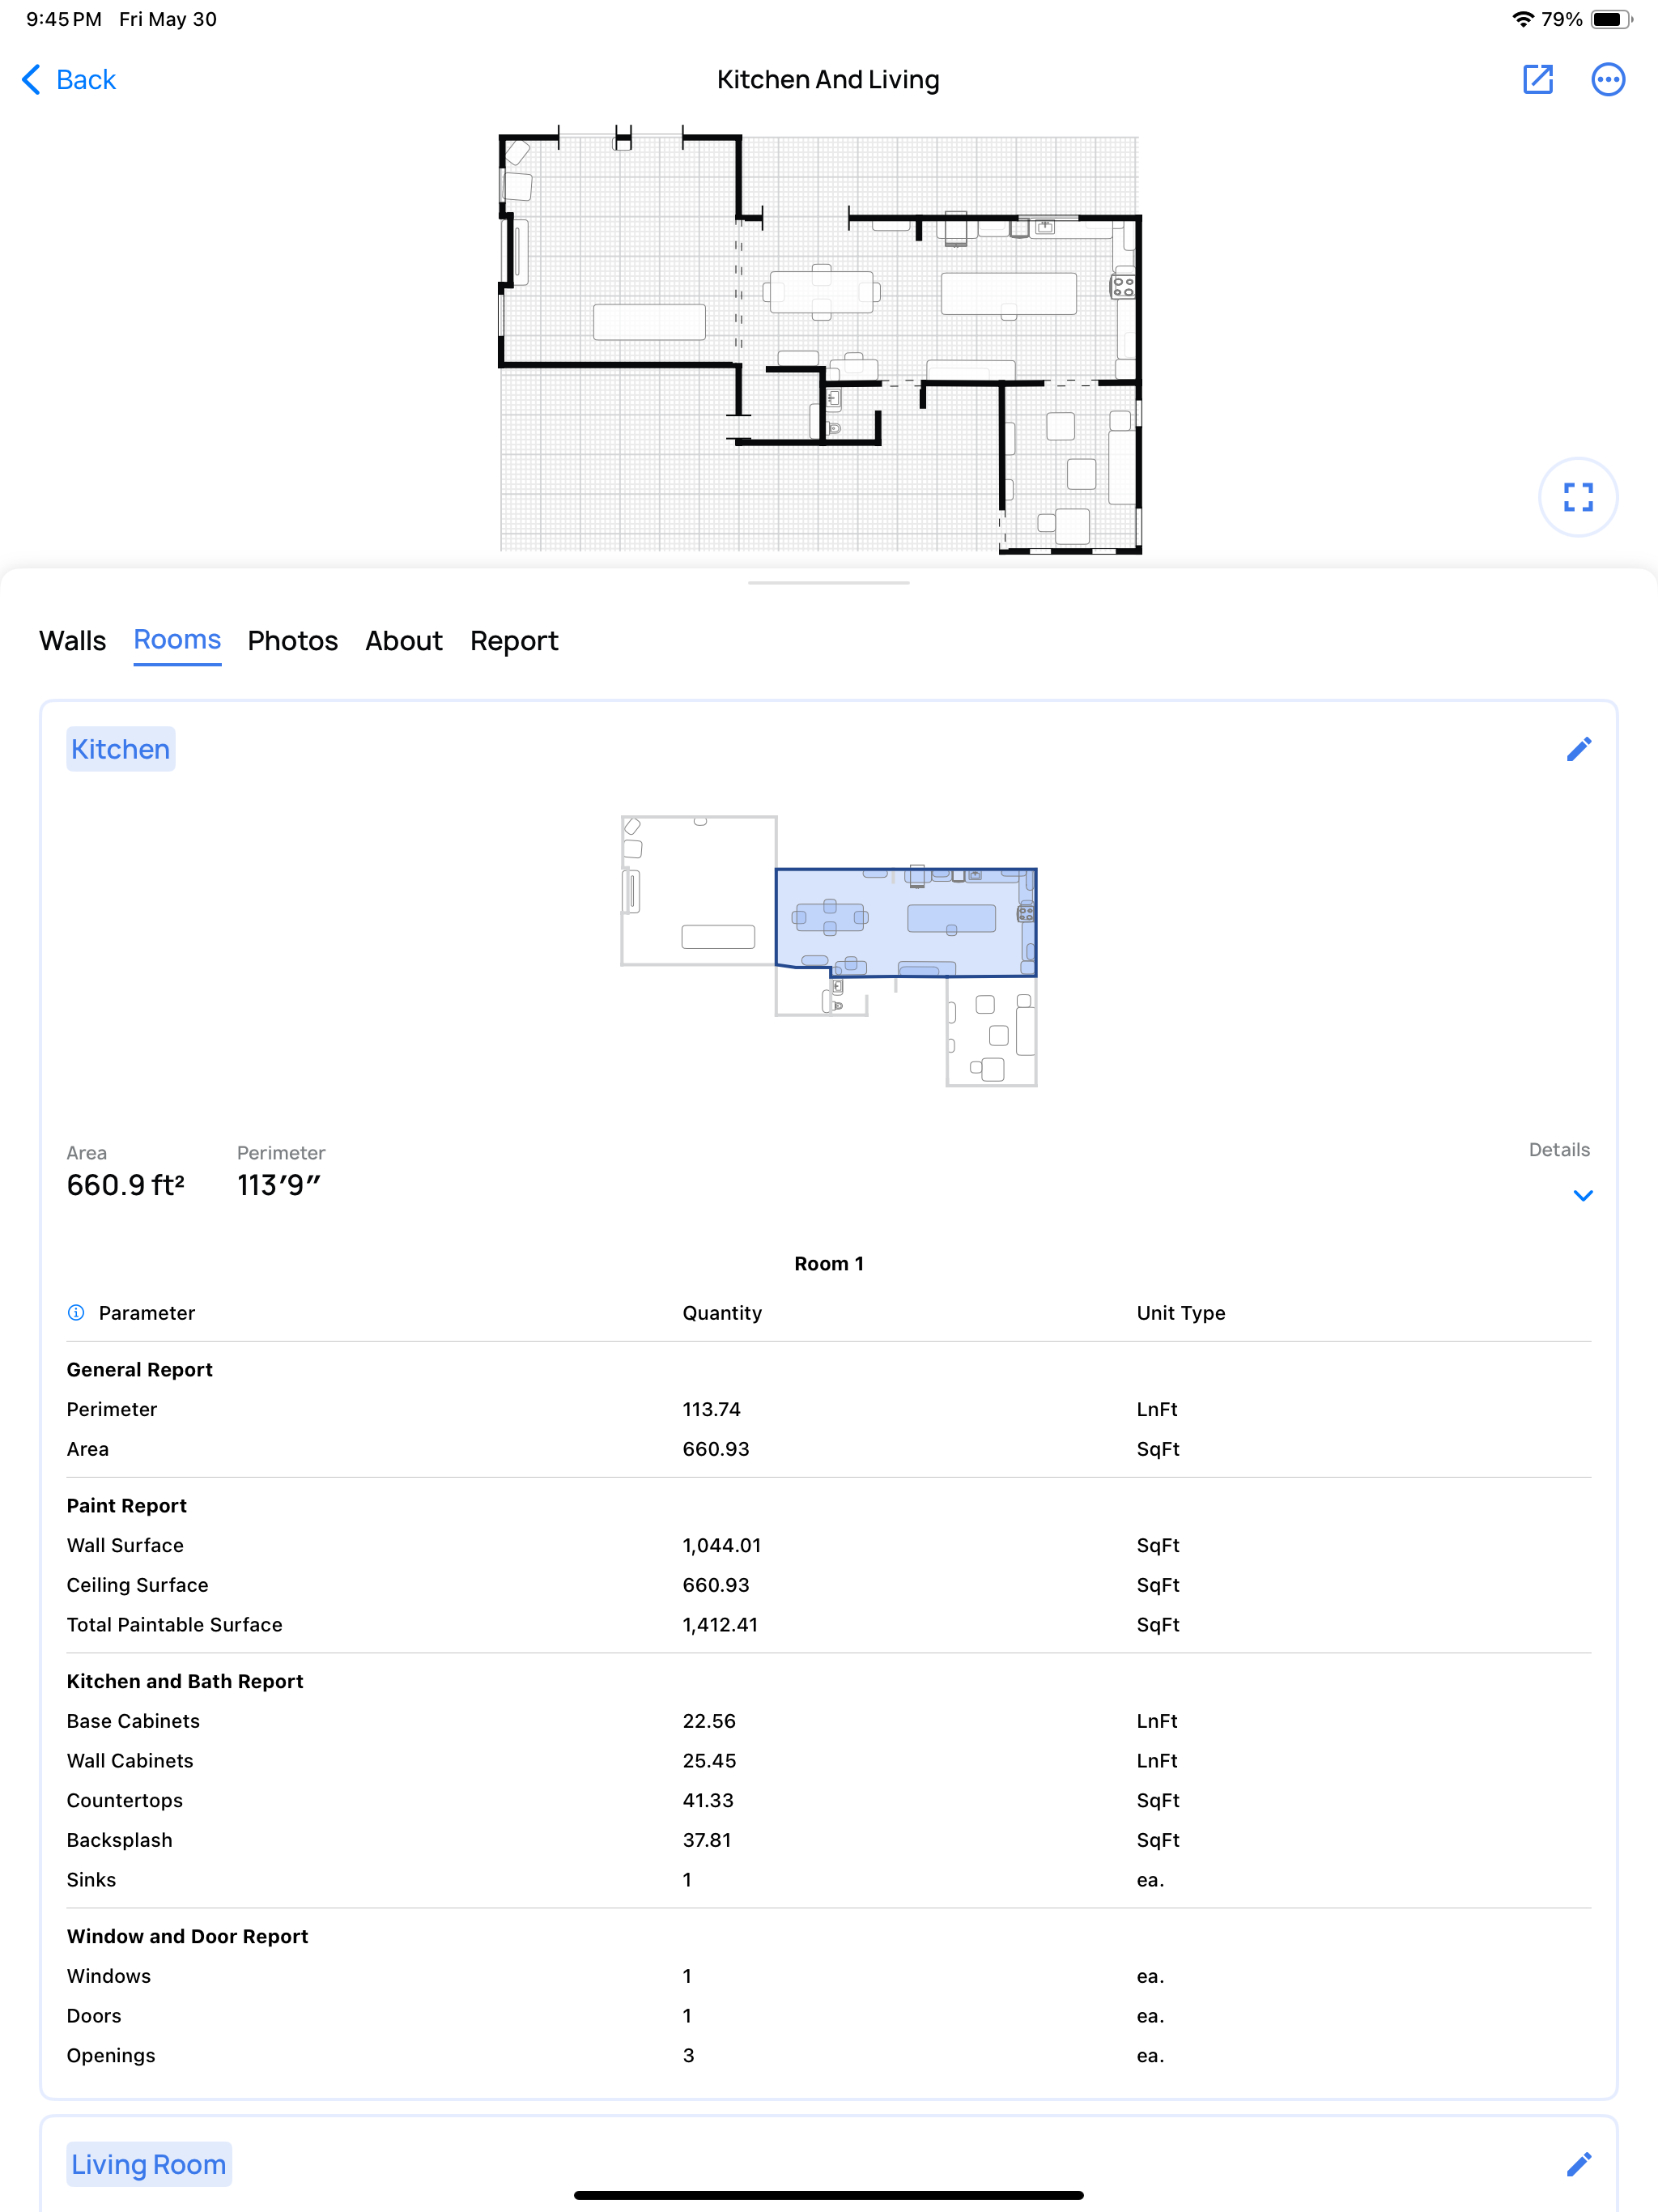Tap the Kitchen room label
The image size is (1658, 2212).
point(120,749)
